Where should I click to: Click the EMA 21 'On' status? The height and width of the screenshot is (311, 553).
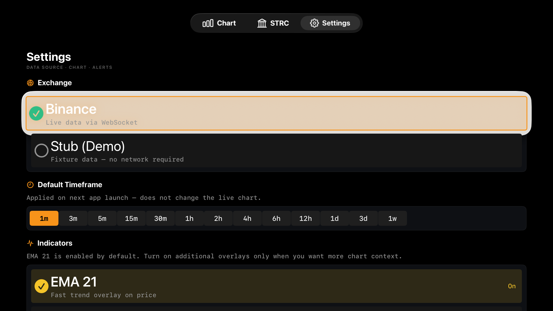pyautogui.click(x=512, y=286)
